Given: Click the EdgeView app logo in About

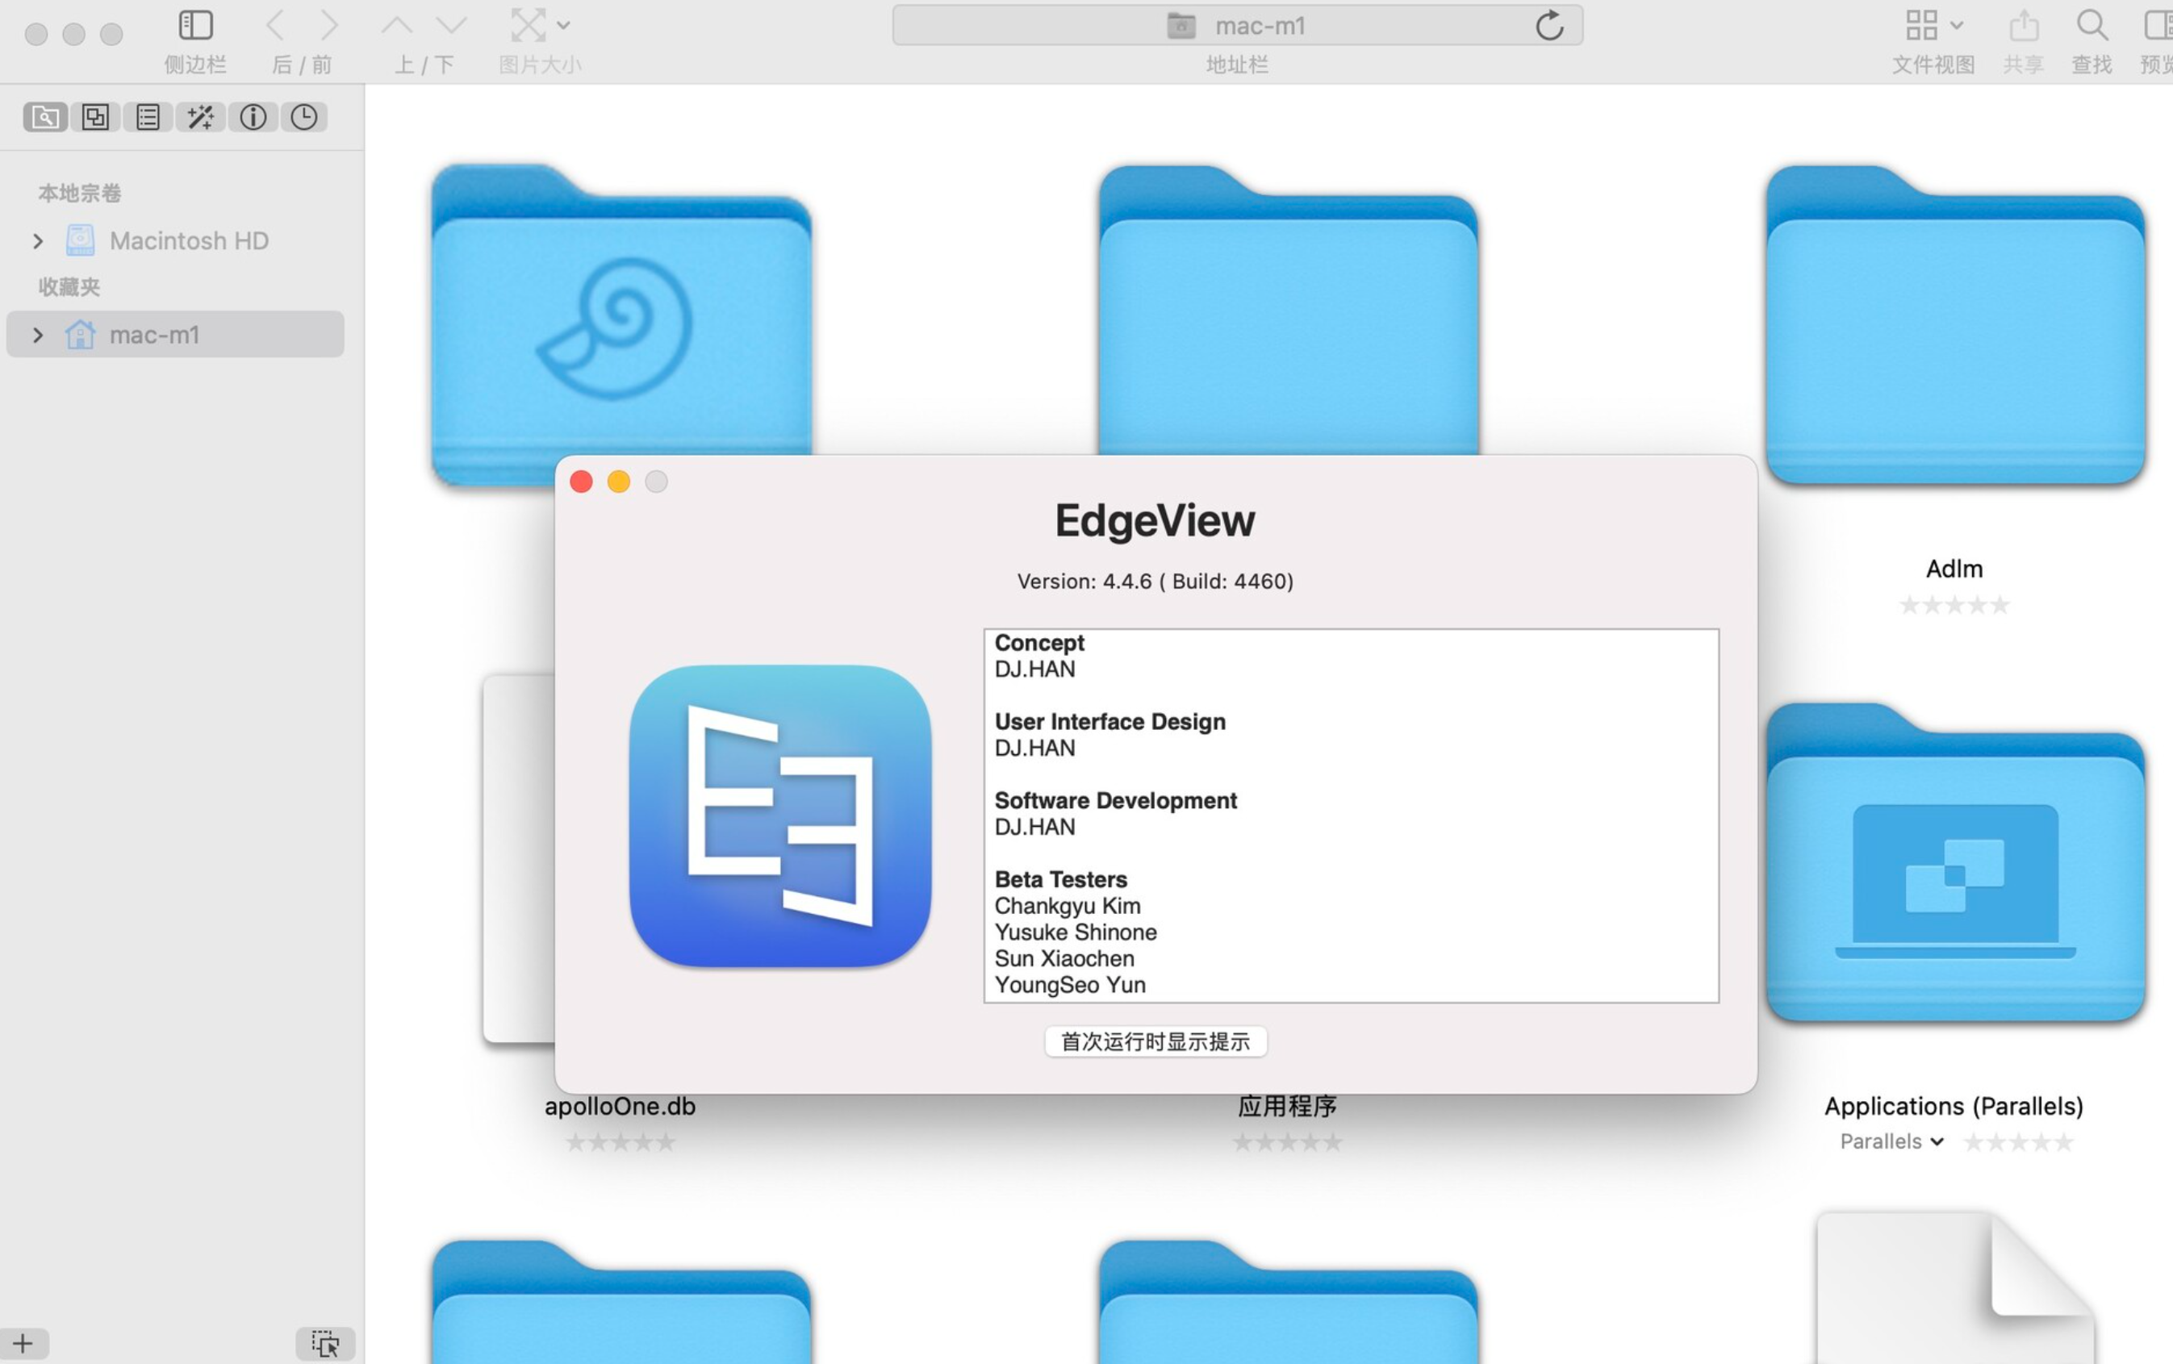Looking at the screenshot, I should click(x=780, y=816).
